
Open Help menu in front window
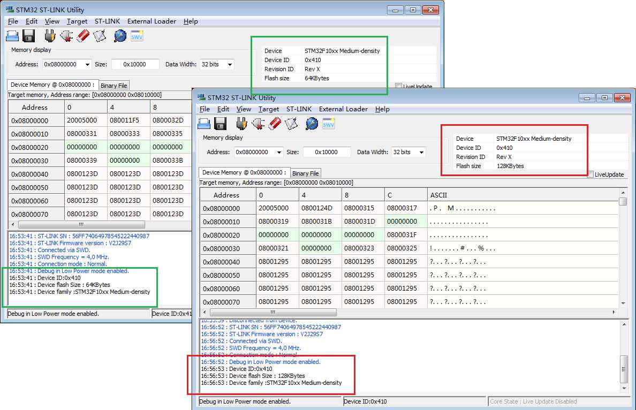pyautogui.click(x=382, y=109)
